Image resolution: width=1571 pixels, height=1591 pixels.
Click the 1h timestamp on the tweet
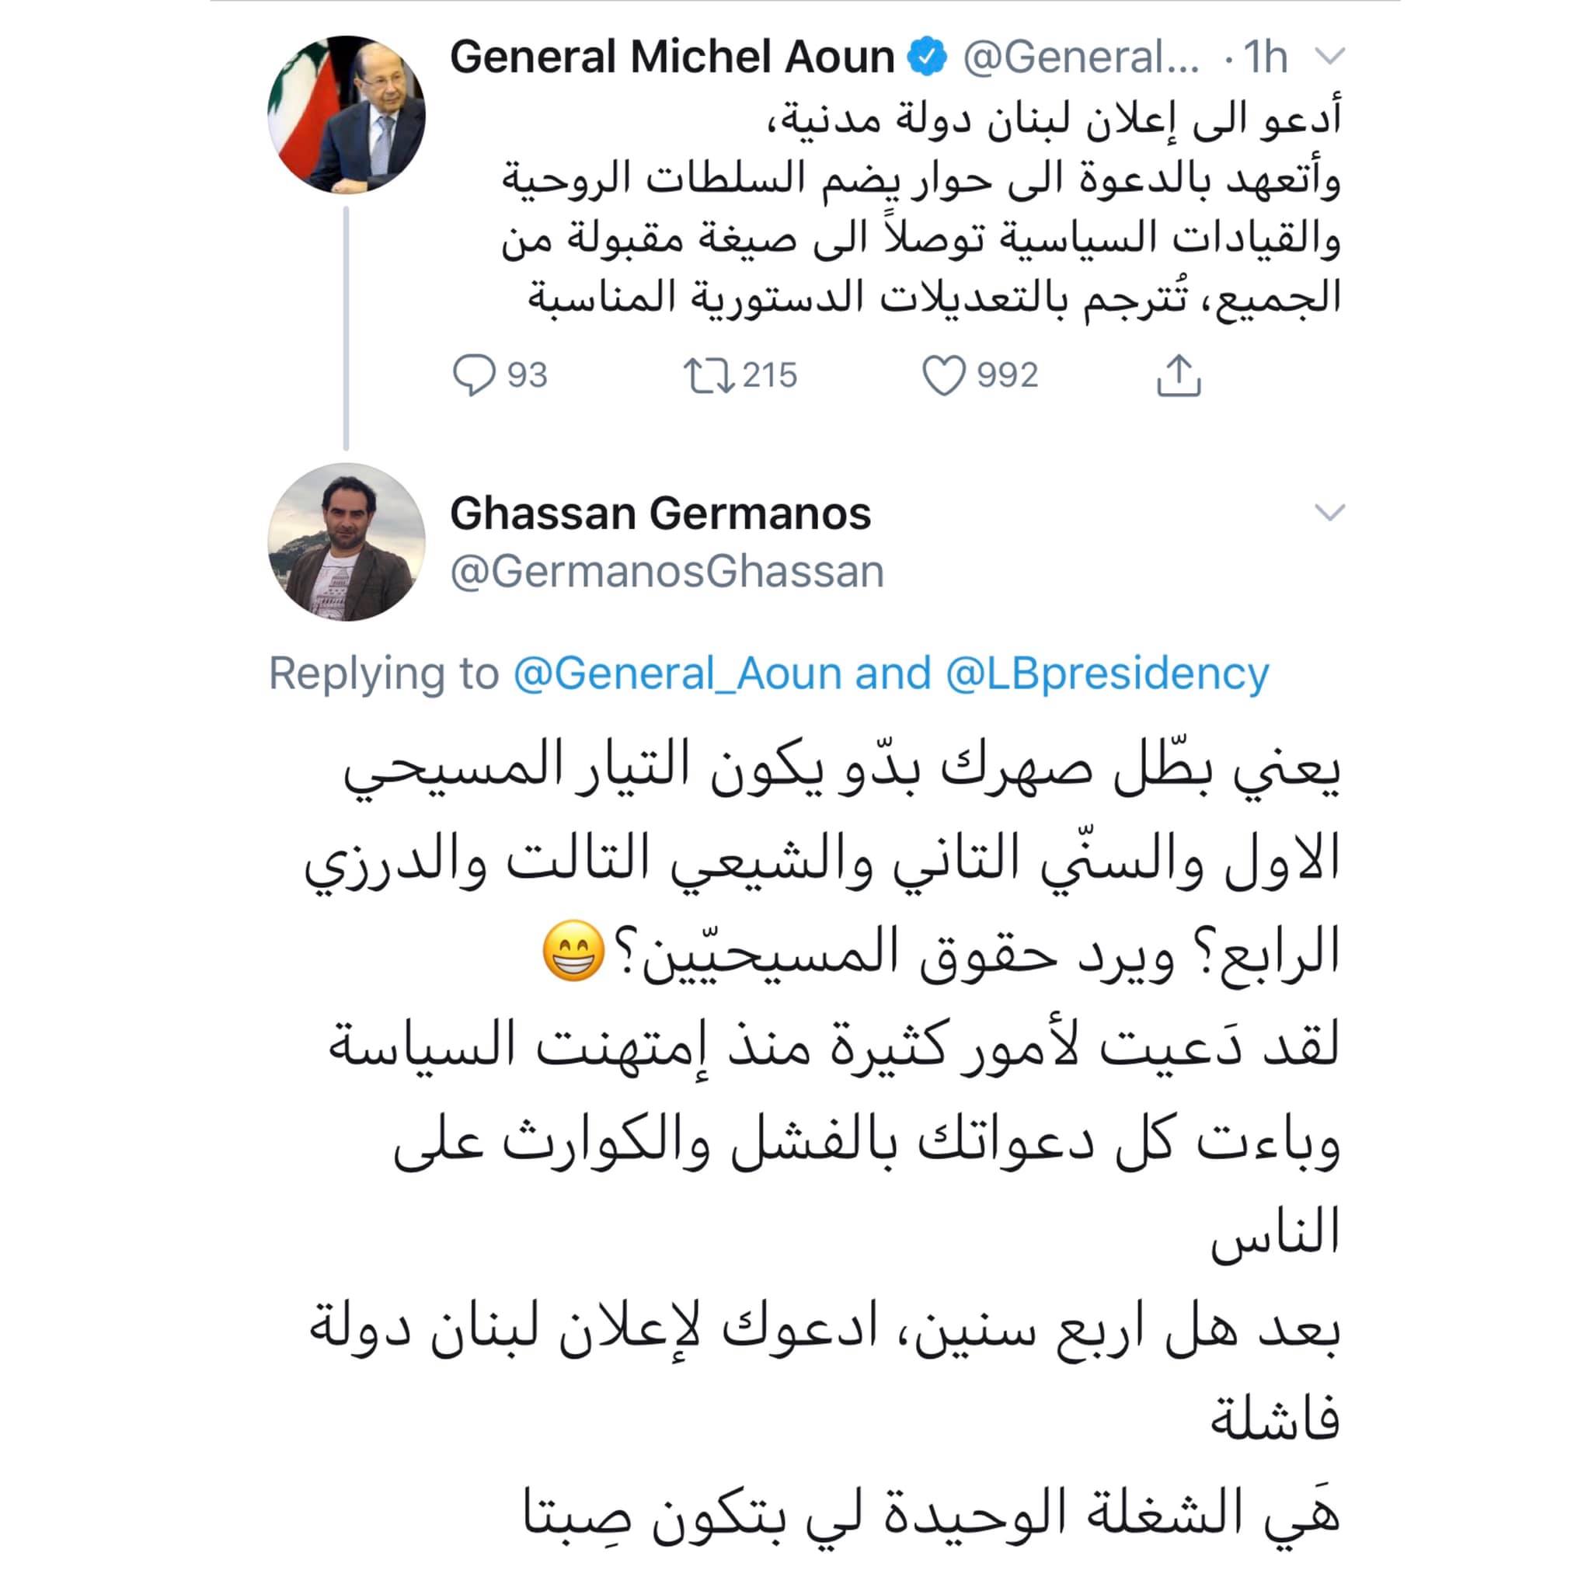click(x=1265, y=57)
